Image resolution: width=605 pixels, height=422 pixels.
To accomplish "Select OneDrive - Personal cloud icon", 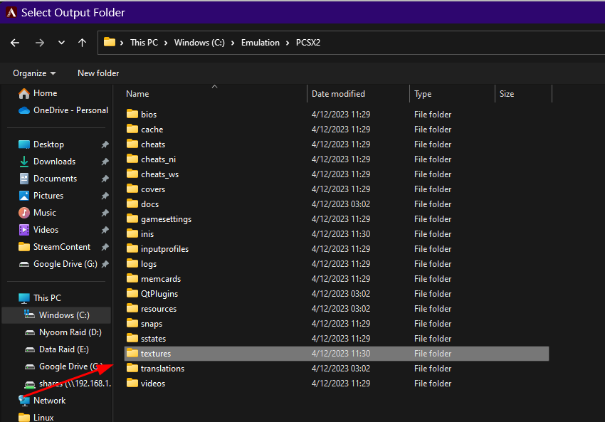I will (x=24, y=110).
